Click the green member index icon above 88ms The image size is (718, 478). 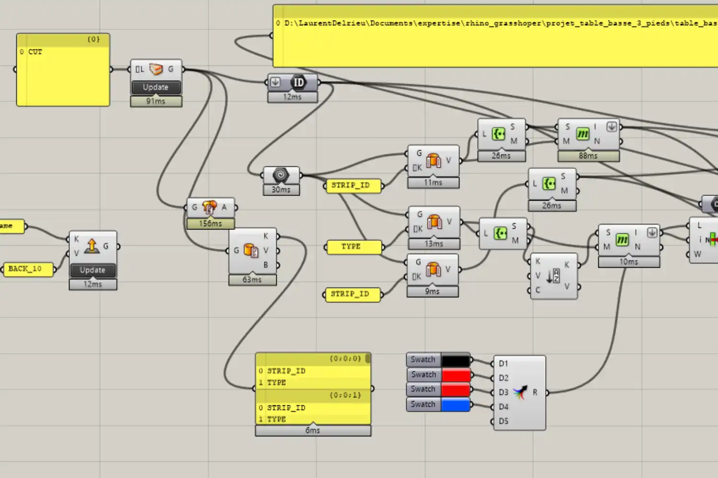(x=582, y=134)
